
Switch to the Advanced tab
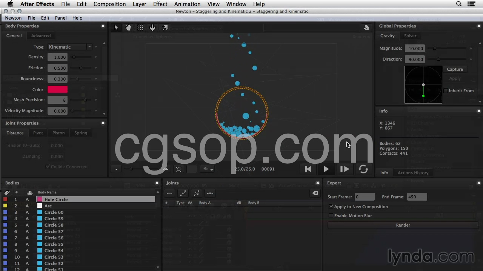41,36
